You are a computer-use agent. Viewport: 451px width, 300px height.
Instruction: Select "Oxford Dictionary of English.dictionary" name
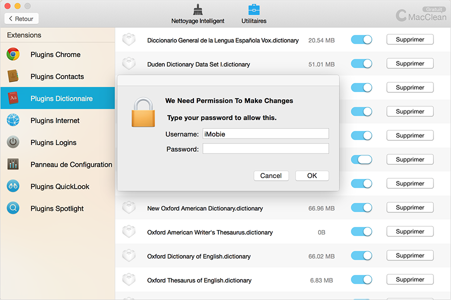[x=199, y=256]
